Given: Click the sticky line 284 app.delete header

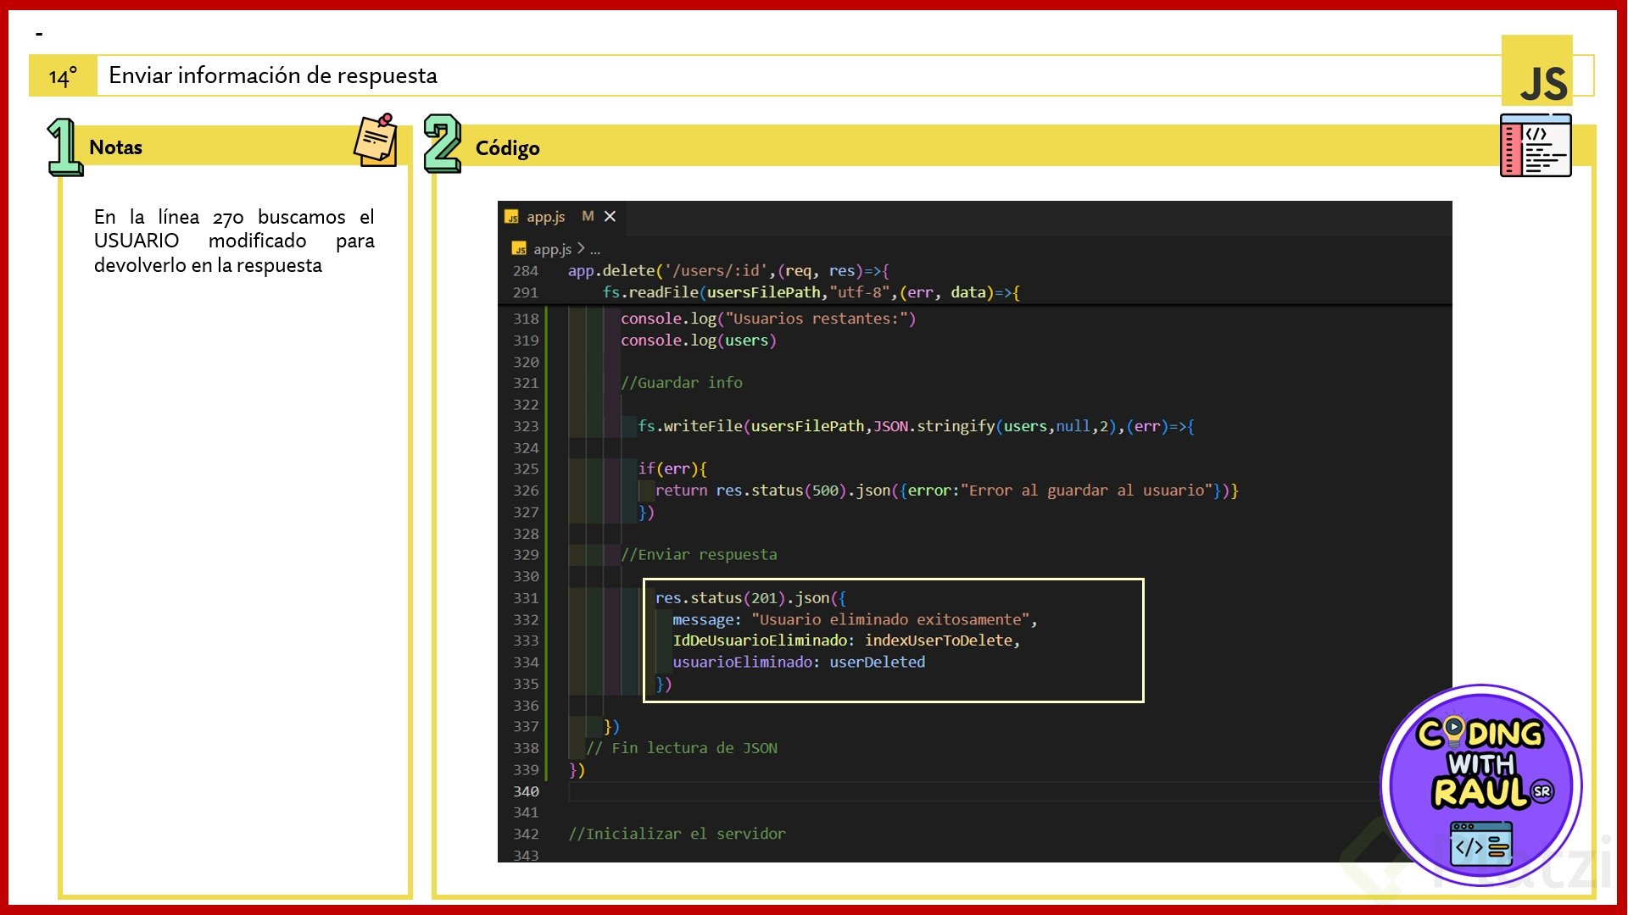Looking at the screenshot, I should click(x=728, y=271).
